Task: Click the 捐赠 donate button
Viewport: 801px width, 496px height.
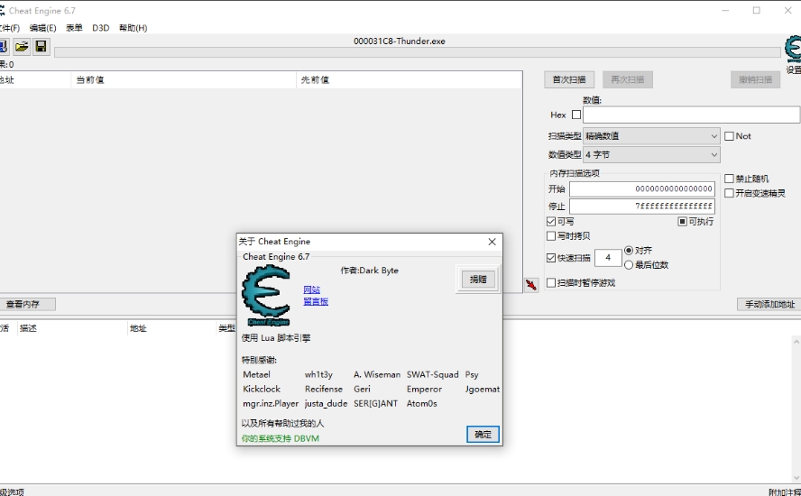Action: tap(478, 279)
